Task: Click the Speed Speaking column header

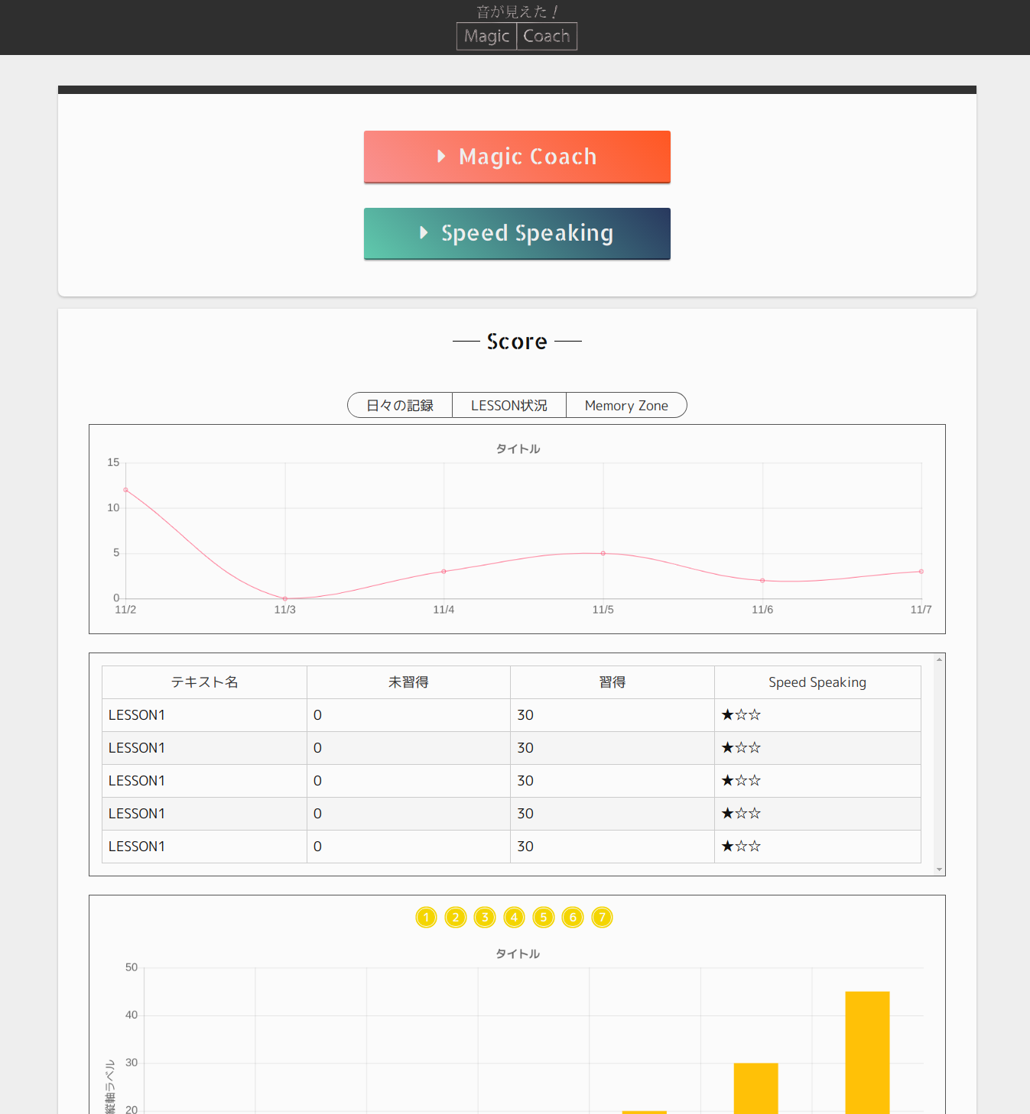Action: tap(817, 682)
